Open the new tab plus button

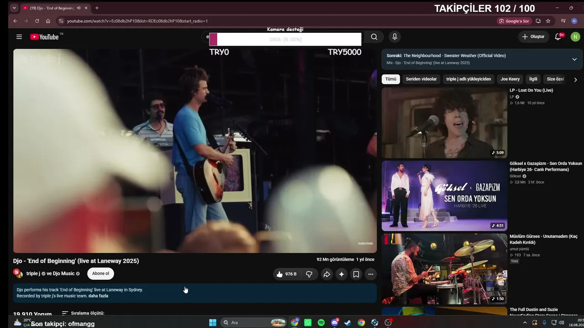97,8
